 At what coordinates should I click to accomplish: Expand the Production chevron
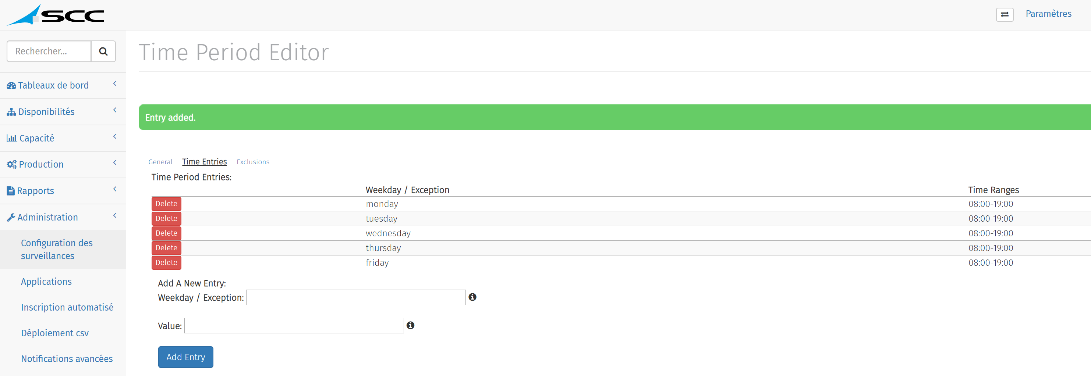click(115, 162)
